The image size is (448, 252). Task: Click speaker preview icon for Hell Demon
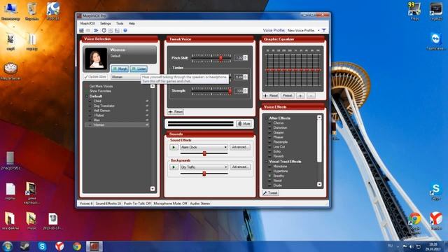point(147,111)
